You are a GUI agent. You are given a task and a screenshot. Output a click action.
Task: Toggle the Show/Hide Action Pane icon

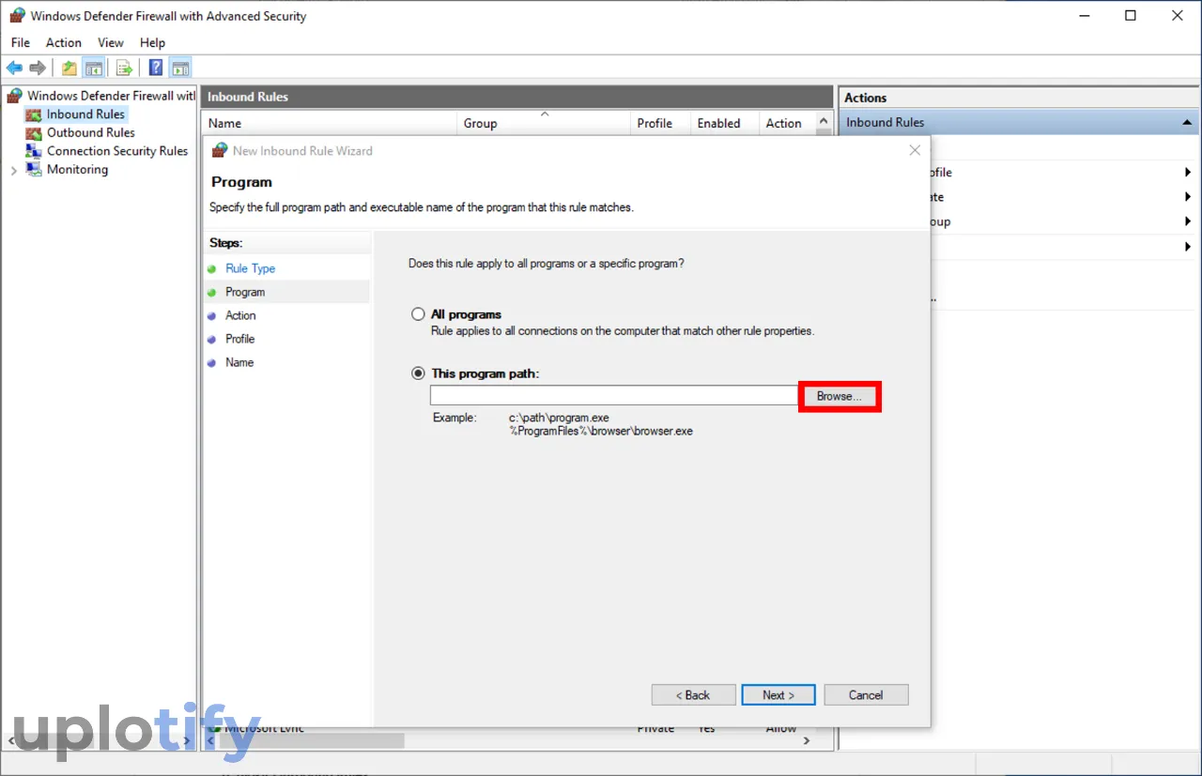click(x=180, y=68)
